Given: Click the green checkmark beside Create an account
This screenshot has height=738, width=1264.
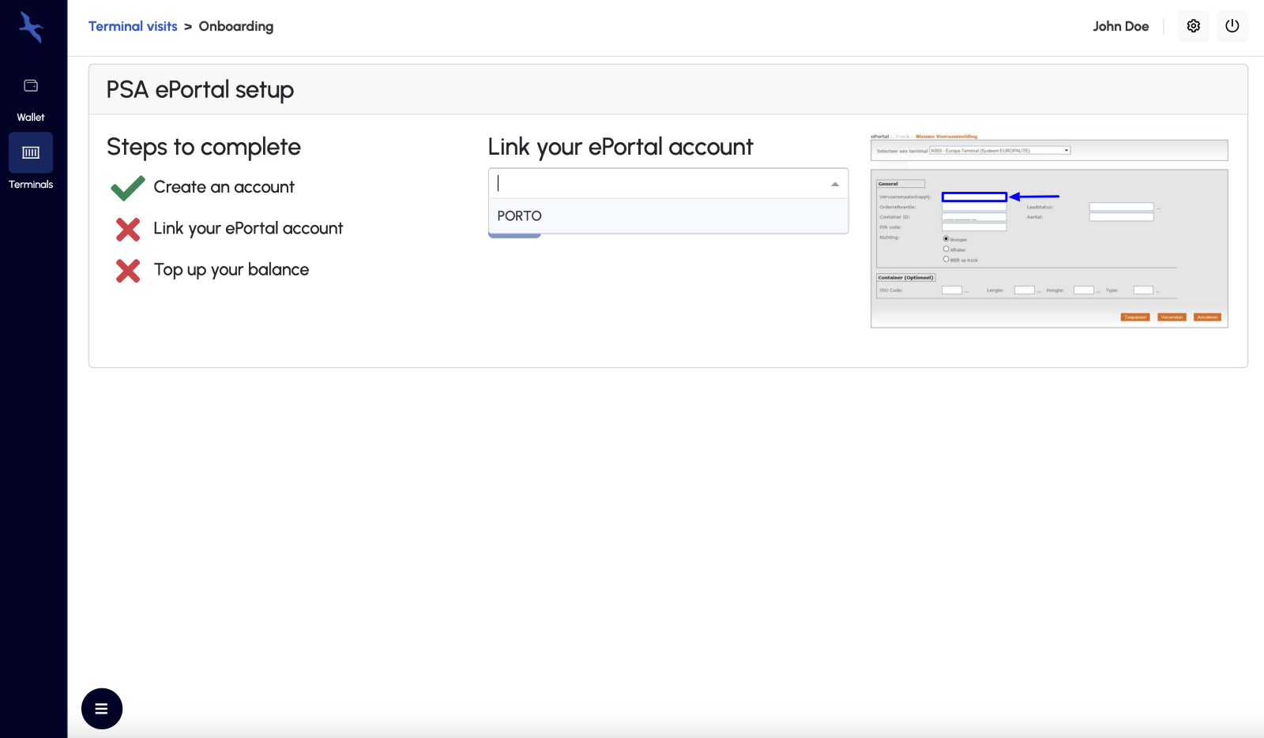Looking at the screenshot, I should [x=128, y=188].
